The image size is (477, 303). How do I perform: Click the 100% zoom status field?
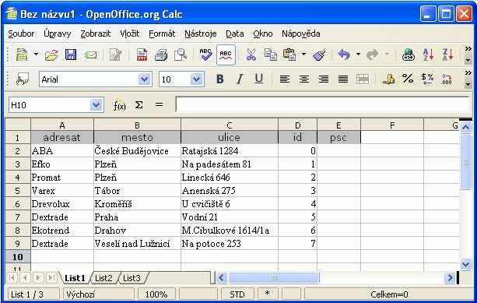coord(156,294)
